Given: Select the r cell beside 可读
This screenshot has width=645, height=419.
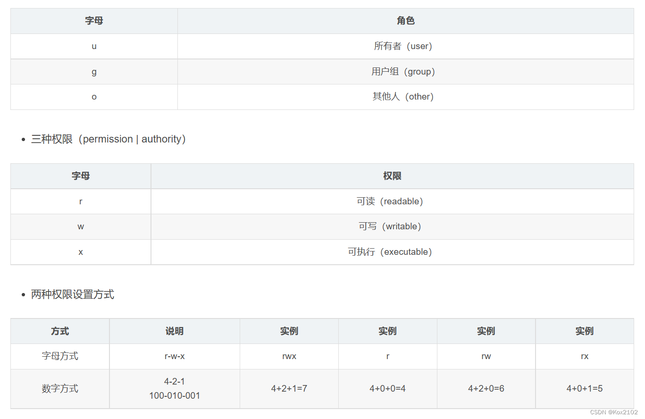Looking at the screenshot, I should coord(81,201).
